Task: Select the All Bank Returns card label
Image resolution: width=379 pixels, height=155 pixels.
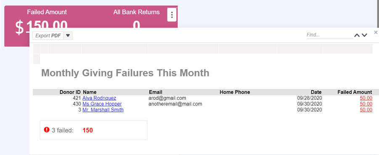Action: pyautogui.click(x=136, y=12)
